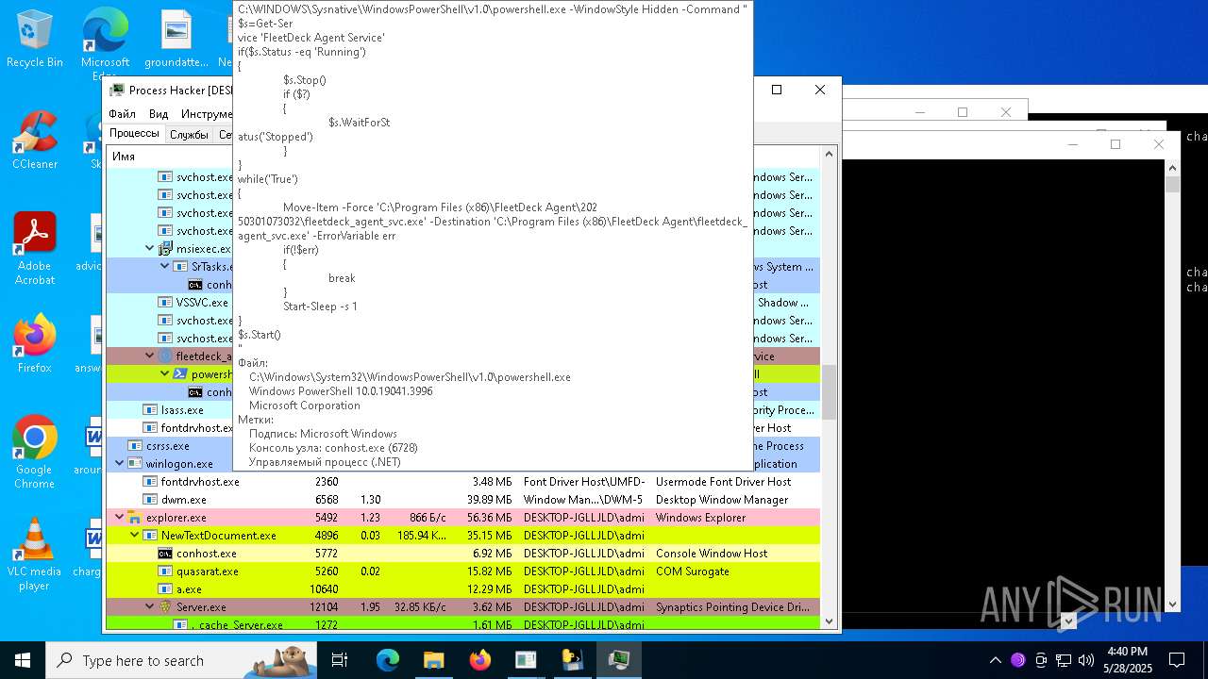Click the 185.94 K I/O rate value

tap(422, 536)
